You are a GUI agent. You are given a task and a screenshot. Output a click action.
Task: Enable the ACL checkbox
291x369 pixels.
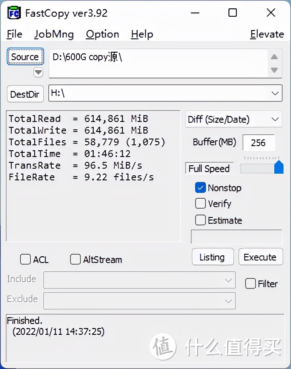coord(25,259)
